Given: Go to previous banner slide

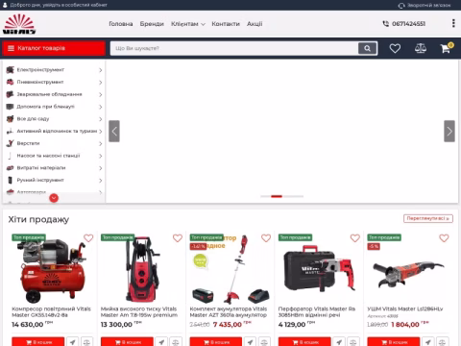Looking at the screenshot, I should [114, 131].
